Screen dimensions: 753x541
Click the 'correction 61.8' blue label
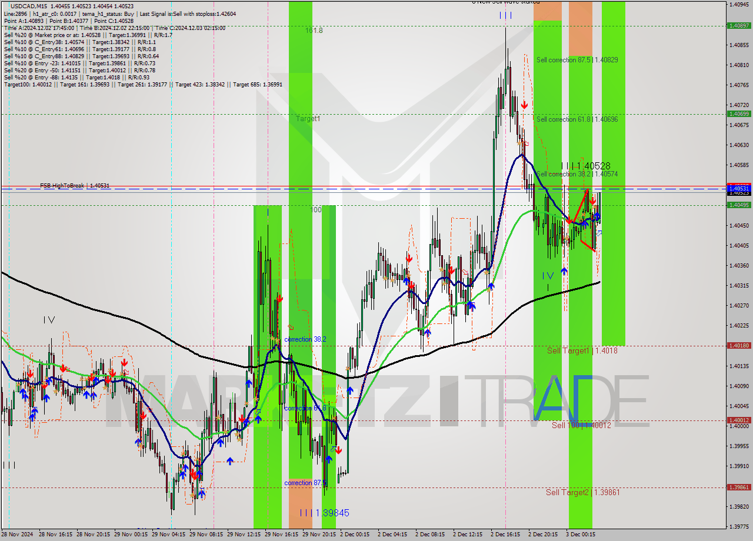(x=305, y=408)
